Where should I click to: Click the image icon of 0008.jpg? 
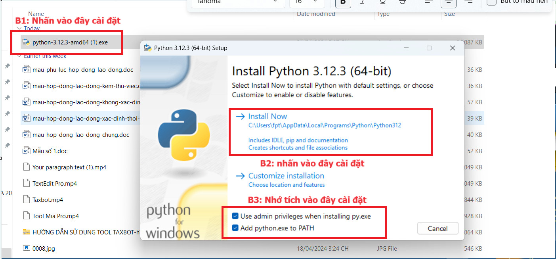click(27, 248)
